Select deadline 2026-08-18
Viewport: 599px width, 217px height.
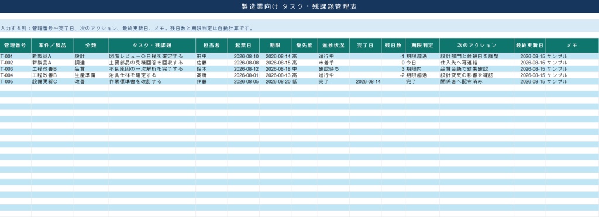pyautogui.click(x=275, y=69)
